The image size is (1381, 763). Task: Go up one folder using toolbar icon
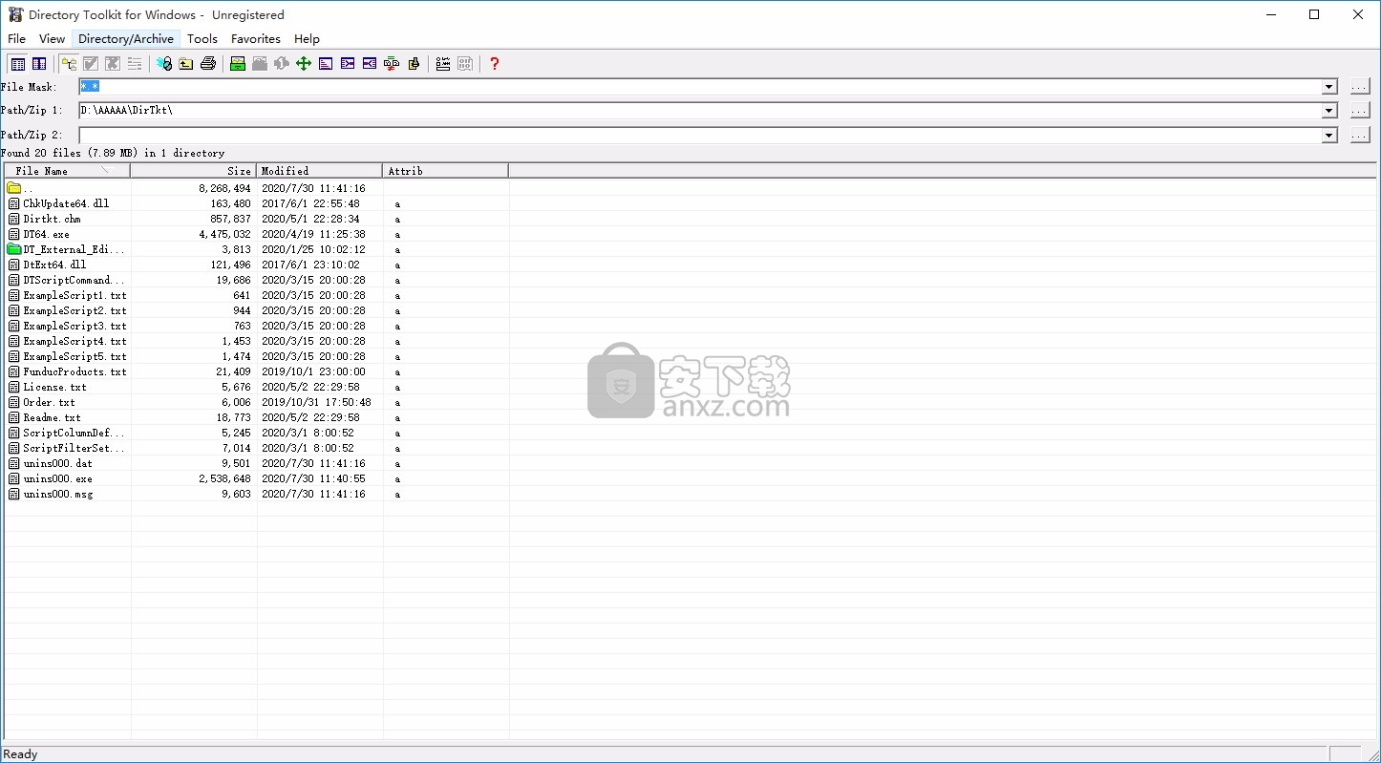tap(186, 64)
